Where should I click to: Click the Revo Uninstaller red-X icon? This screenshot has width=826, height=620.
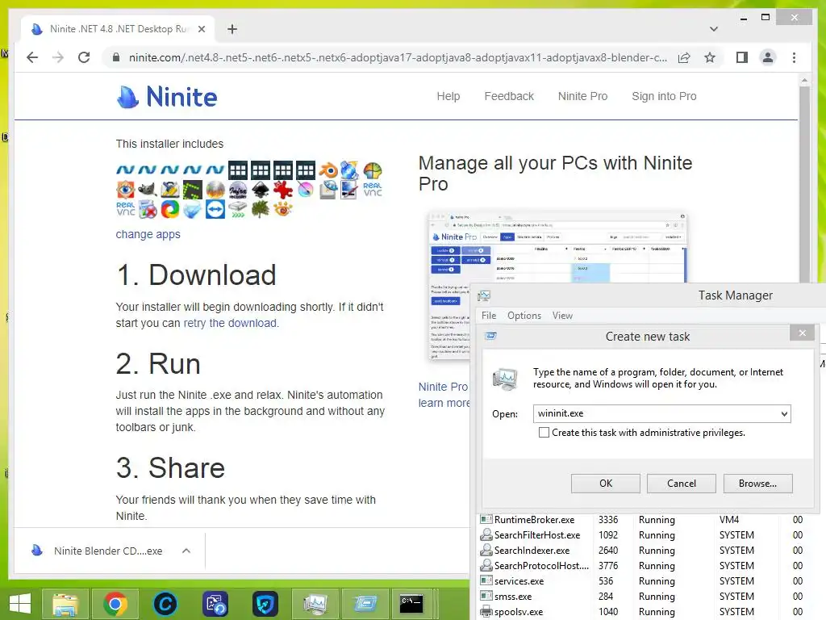(148, 209)
